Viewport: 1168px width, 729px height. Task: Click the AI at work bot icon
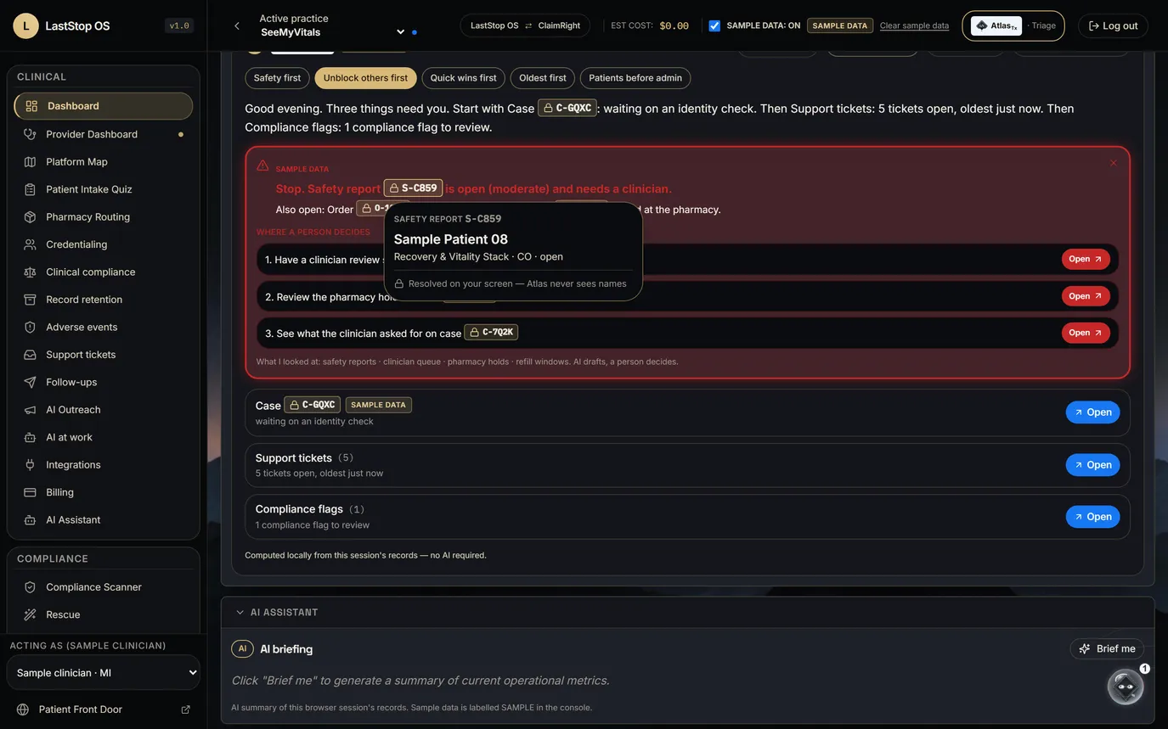[30, 437]
